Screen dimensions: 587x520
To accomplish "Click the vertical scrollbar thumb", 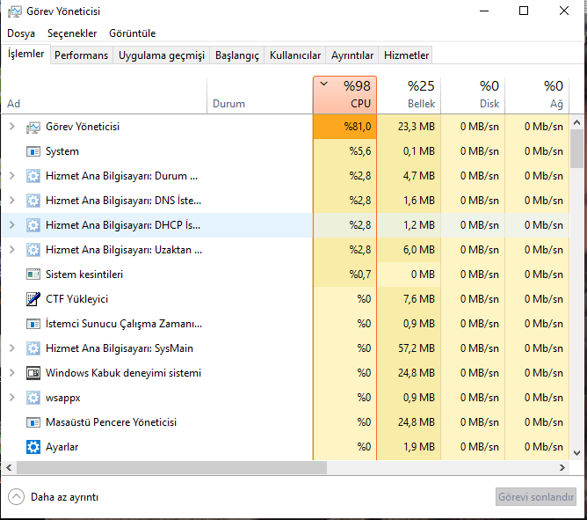I will click(x=576, y=149).
